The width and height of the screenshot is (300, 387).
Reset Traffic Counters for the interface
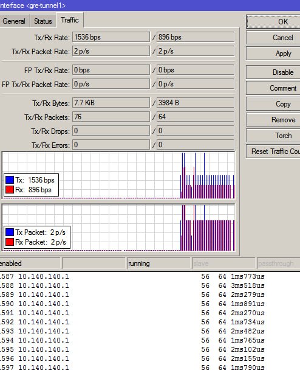point(273,152)
